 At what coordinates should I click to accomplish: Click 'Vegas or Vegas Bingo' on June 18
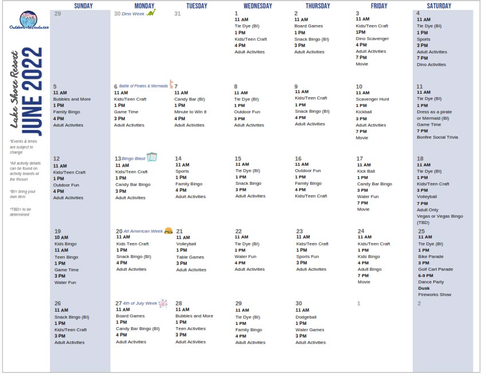click(440, 216)
